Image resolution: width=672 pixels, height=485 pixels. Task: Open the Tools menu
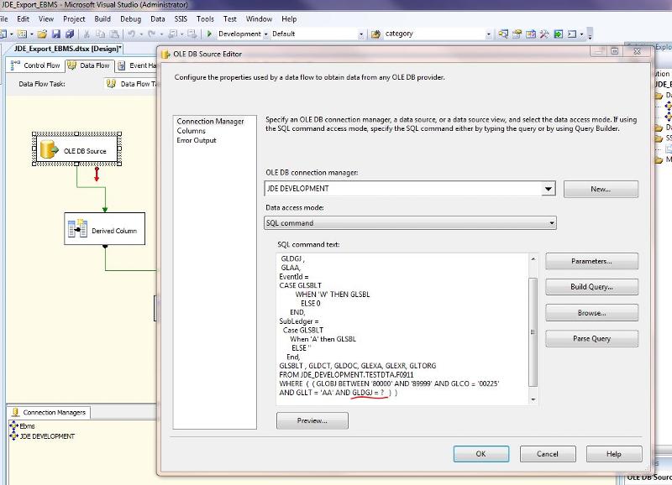tap(205, 18)
